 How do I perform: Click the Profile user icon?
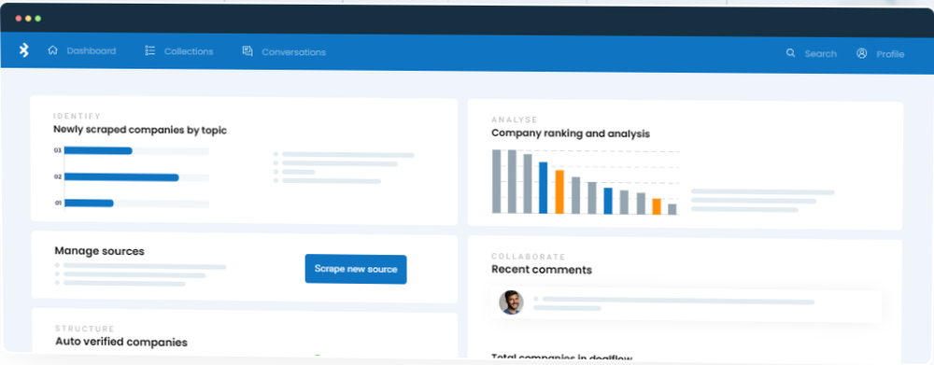(x=861, y=53)
